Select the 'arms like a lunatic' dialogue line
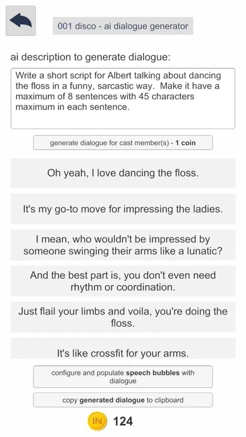246x437 pixels. [123, 245]
